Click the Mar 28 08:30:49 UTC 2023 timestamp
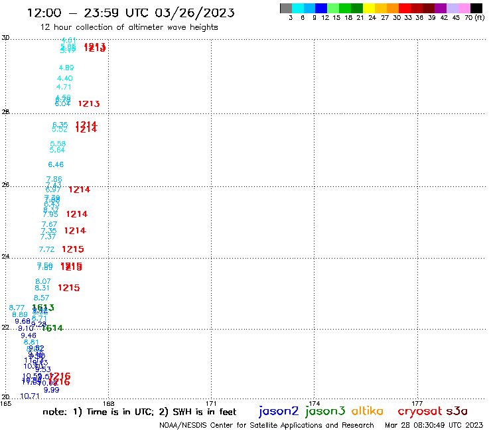This screenshot has height=431, width=491. tap(434, 425)
